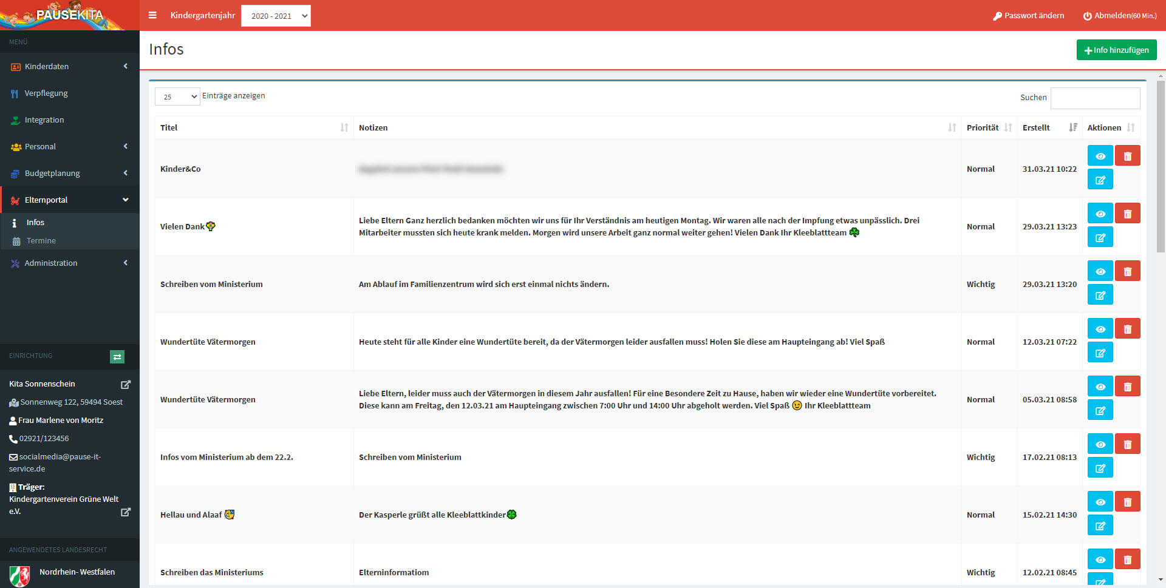The height and width of the screenshot is (588, 1166).
Task: Open the Kindergartenjahr 2020 - 2021 dropdown
Action: pyautogui.click(x=276, y=16)
